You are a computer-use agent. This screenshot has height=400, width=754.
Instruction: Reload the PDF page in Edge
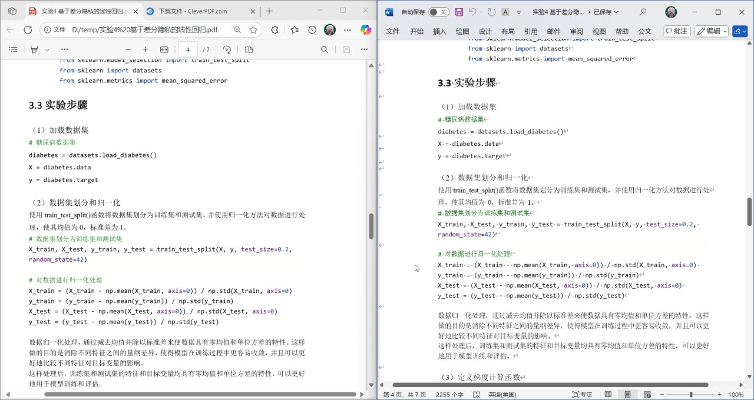(x=28, y=29)
